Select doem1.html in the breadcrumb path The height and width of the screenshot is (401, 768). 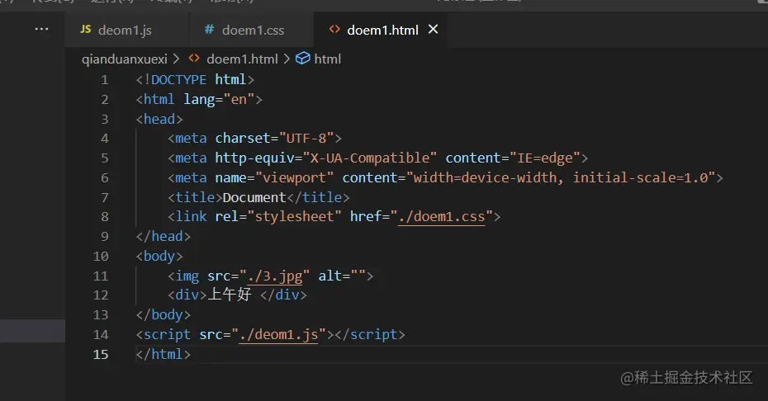(242, 59)
